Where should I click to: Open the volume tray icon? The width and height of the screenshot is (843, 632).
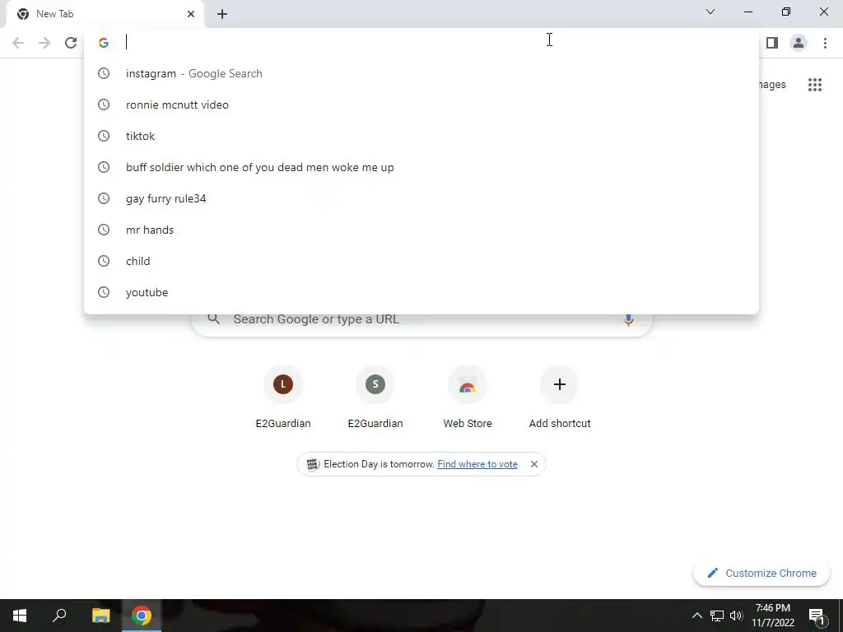pyautogui.click(x=736, y=616)
